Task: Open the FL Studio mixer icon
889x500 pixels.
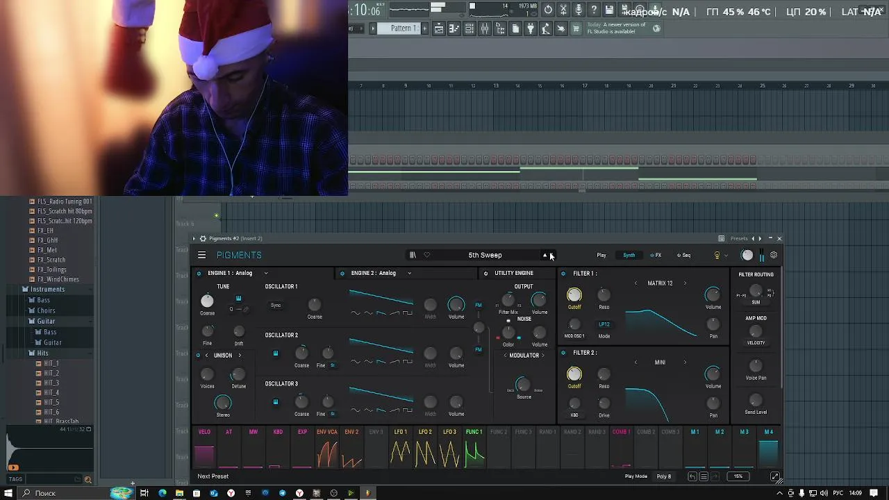Action: click(485, 28)
